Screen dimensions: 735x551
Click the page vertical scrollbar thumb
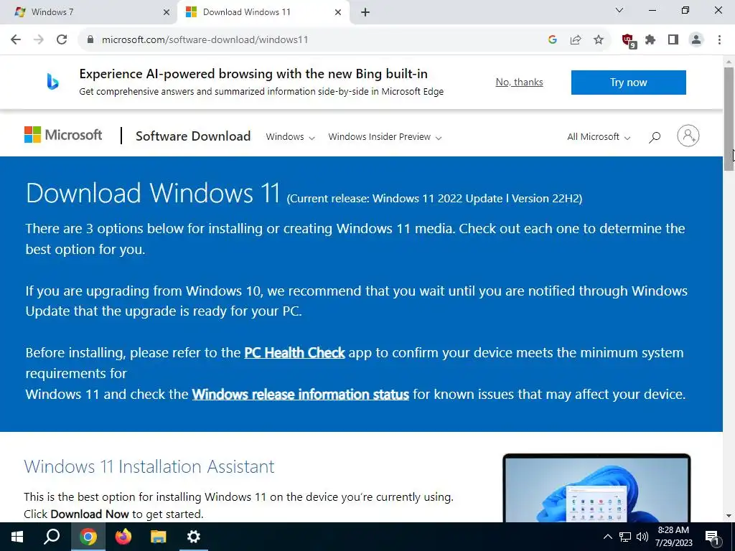point(729,120)
